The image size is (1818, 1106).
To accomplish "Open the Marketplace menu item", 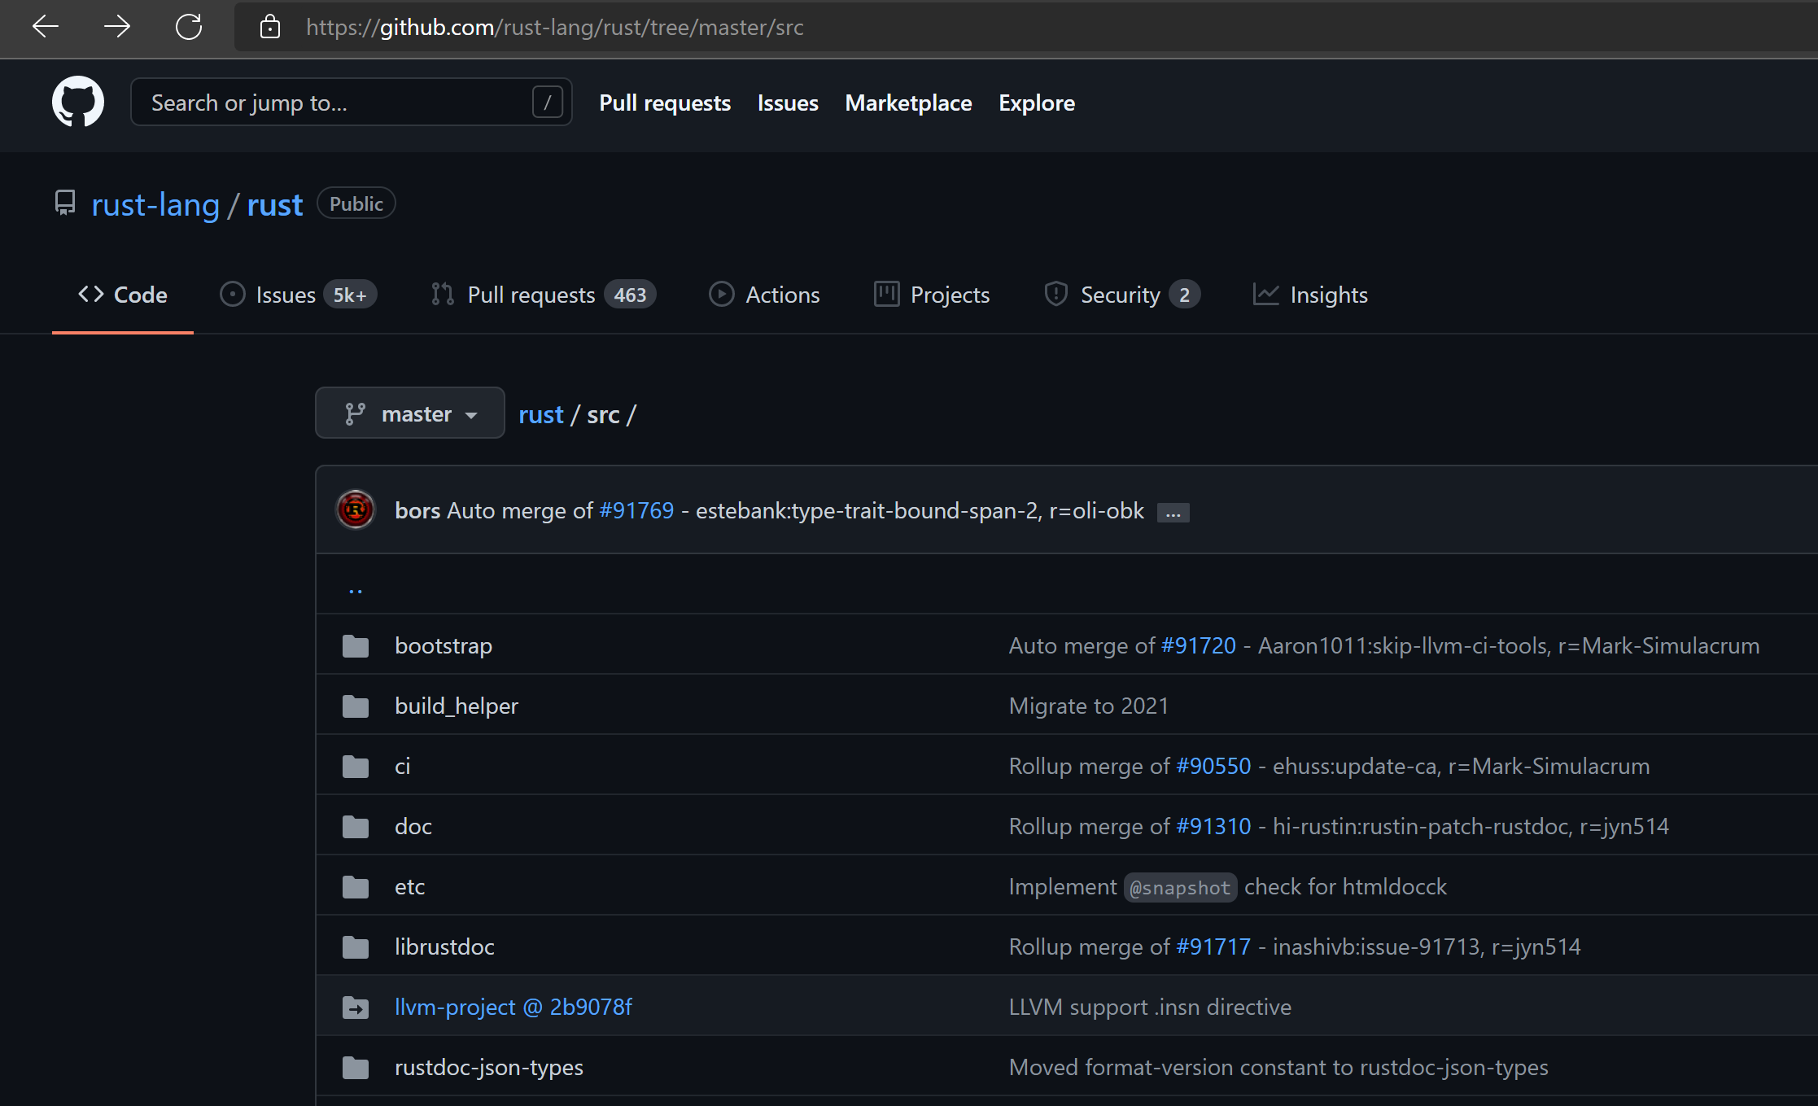I will point(907,103).
